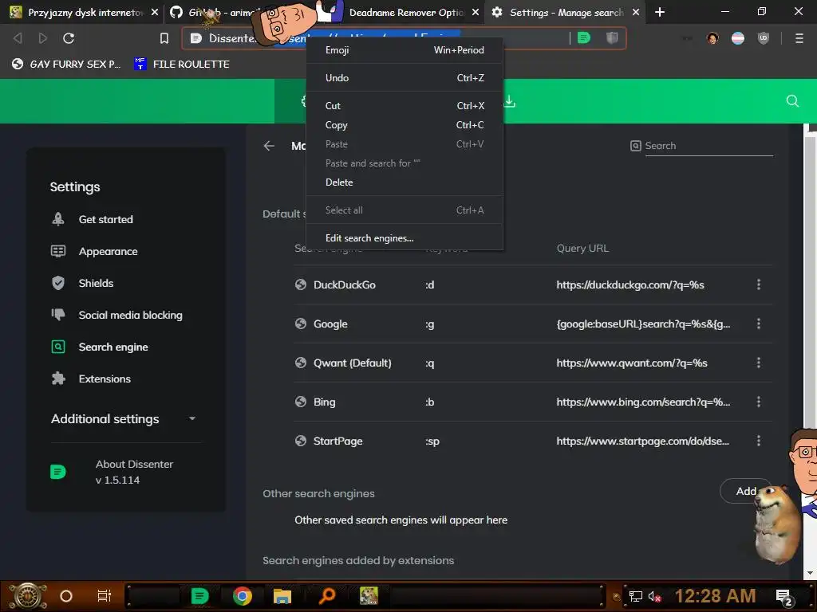Click the trans flag extension icon
817x612 pixels.
tap(738, 38)
